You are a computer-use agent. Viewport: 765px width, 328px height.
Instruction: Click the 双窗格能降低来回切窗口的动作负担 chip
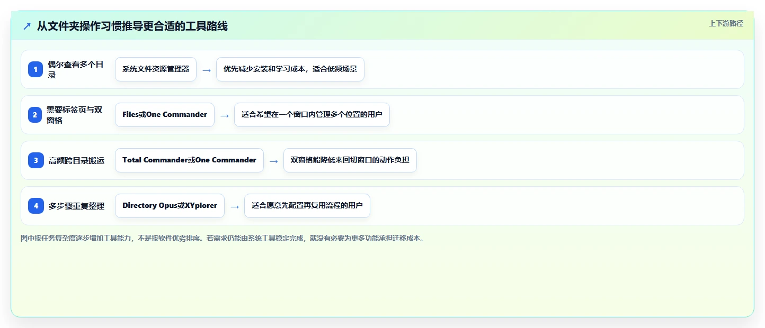pyautogui.click(x=350, y=160)
